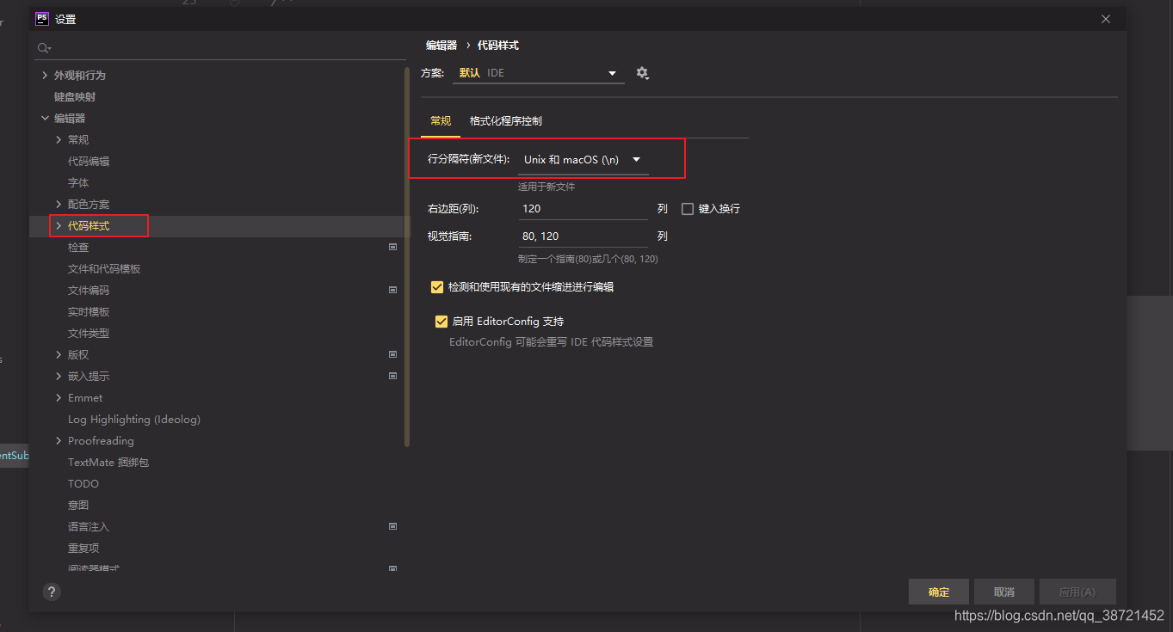Viewport: 1173px width, 632px height.
Task: Click the 视觉指南 input field
Action: pyautogui.click(x=583, y=236)
